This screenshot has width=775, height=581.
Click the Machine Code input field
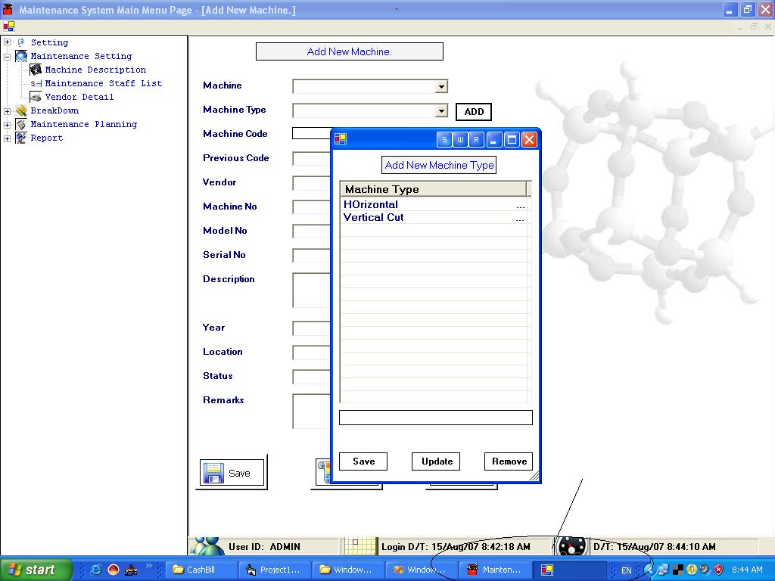point(311,133)
